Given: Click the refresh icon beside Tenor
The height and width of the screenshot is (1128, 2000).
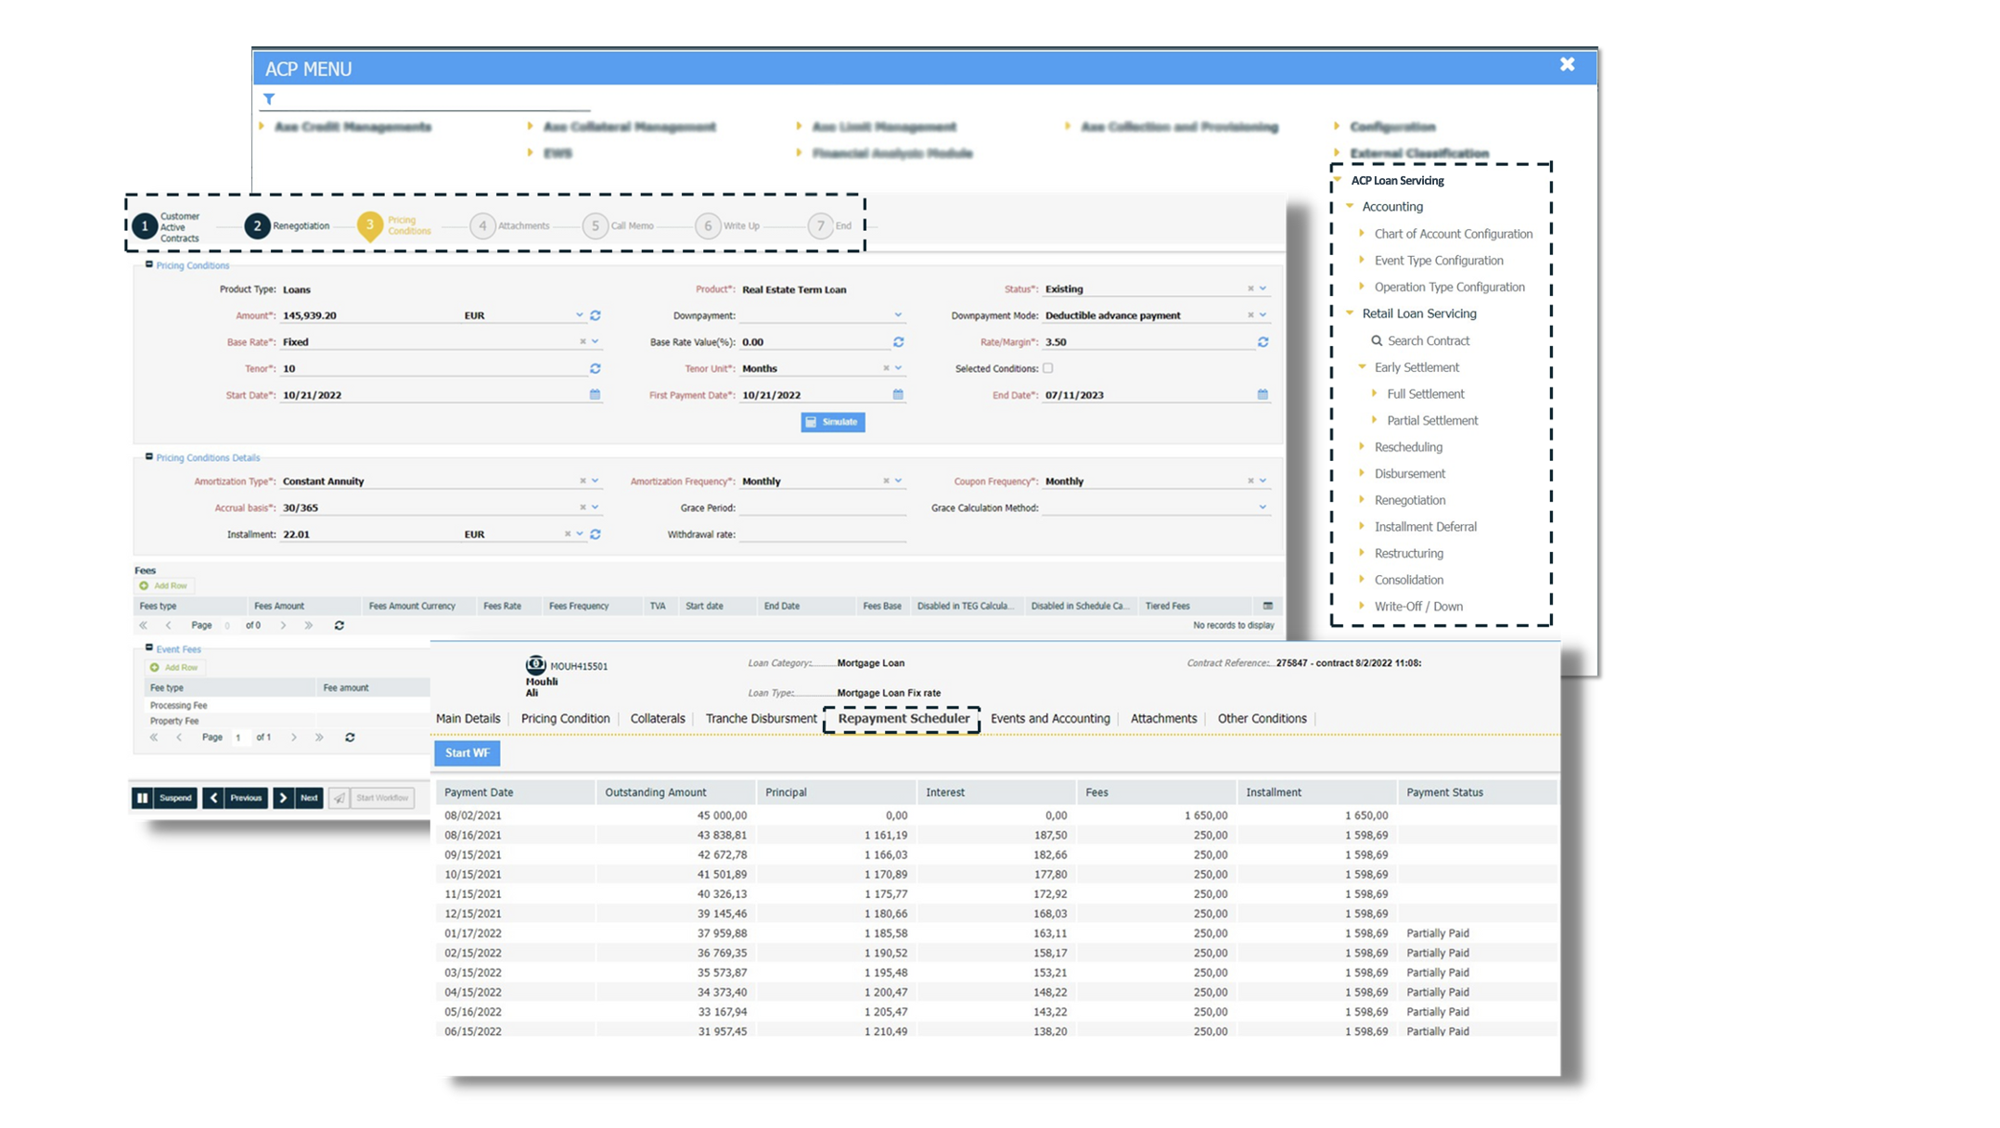Looking at the screenshot, I should 596,368.
